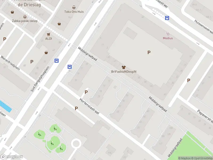Viewport: 213px width, 160px height.
Task: Click the basket icon below ALDI
Action: pyautogui.click(x=46, y=53)
